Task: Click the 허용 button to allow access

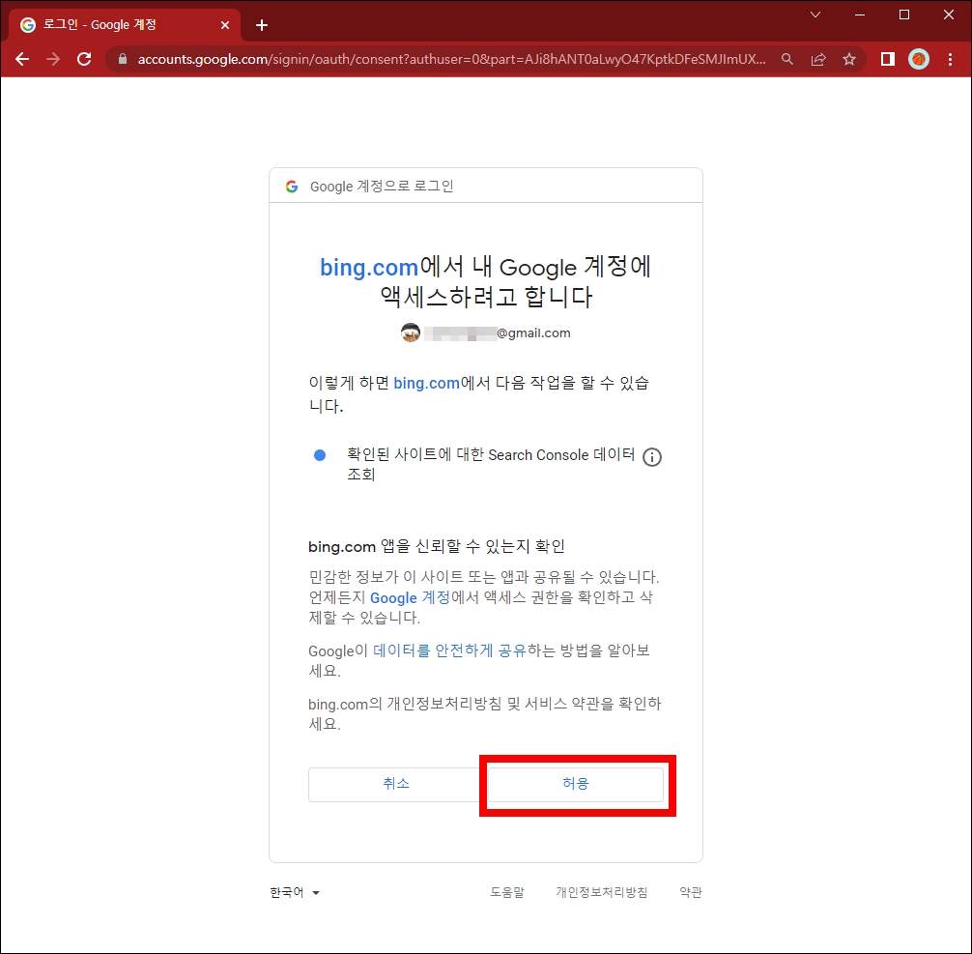Action: tap(576, 784)
